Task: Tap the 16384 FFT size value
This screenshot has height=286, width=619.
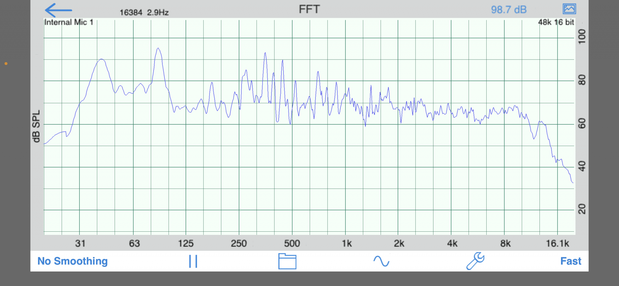Action: pos(131,12)
